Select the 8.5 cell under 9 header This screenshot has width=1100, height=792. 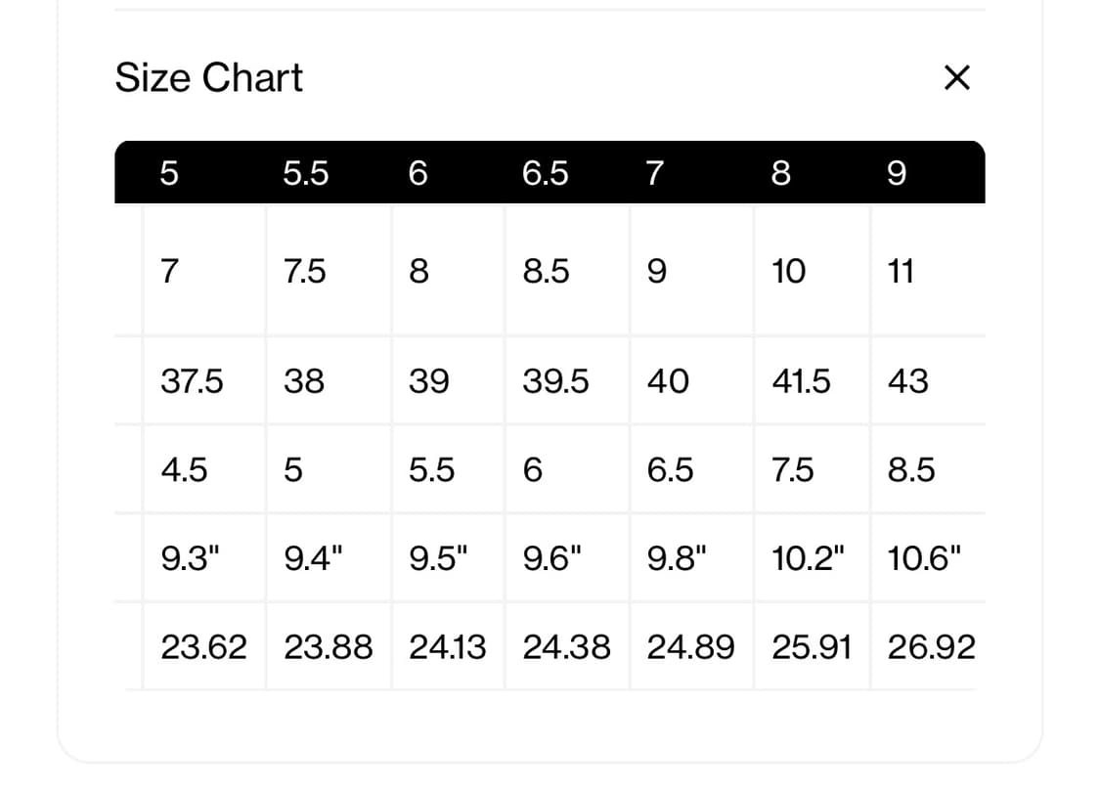pyautogui.click(x=911, y=470)
